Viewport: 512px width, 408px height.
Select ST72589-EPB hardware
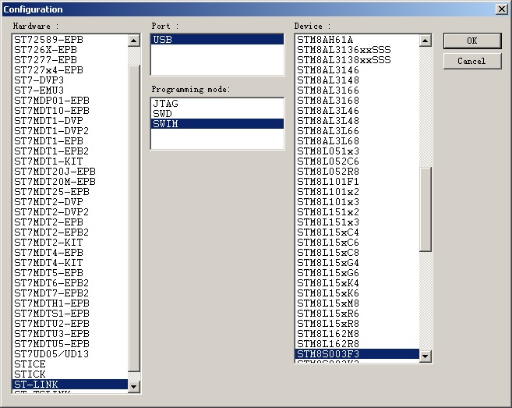pyautogui.click(x=70, y=40)
